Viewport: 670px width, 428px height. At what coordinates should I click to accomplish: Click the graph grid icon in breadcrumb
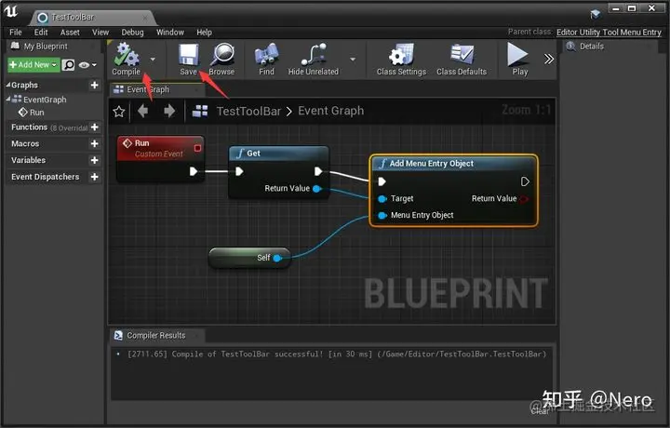pyautogui.click(x=200, y=111)
